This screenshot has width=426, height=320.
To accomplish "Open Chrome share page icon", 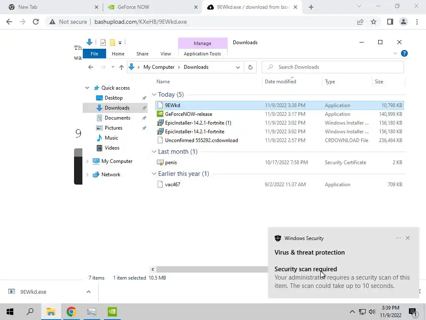I will (x=360, y=22).
